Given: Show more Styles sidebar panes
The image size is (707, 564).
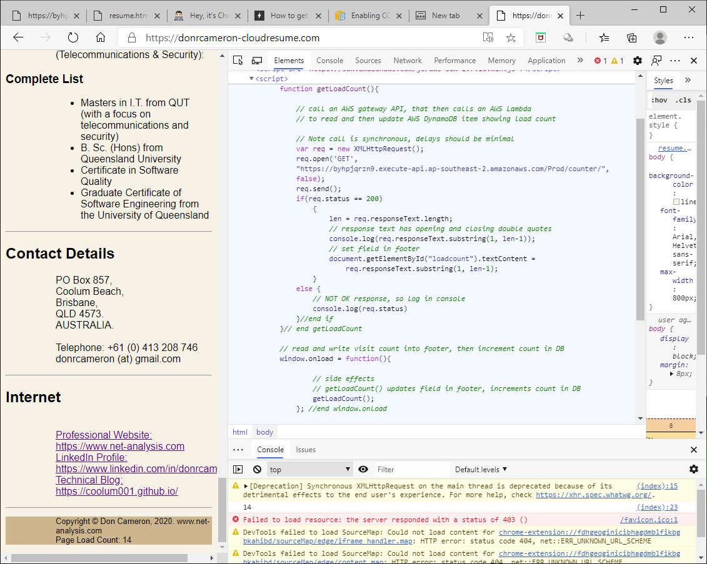Looking at the screenshot, I should [688, 80].
